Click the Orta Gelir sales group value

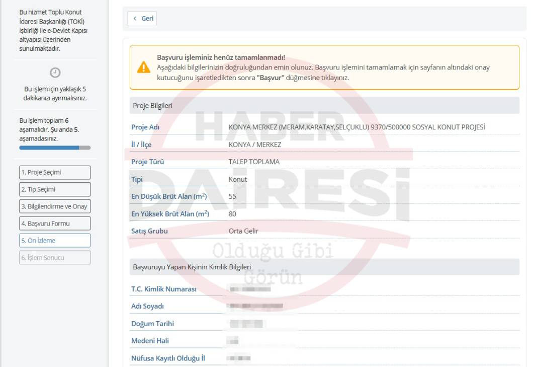click(x=243, y=231)
